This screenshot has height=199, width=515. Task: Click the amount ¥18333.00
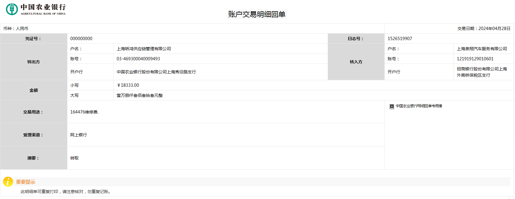tap(128, 85)
